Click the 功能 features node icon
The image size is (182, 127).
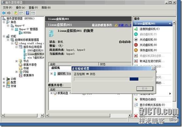pos(8,36)
